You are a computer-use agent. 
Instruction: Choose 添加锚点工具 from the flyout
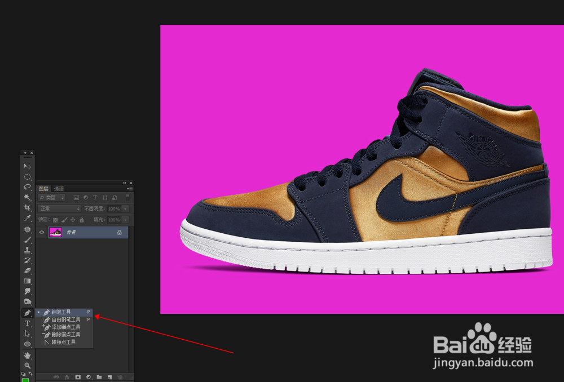click(x=64, y=327)
